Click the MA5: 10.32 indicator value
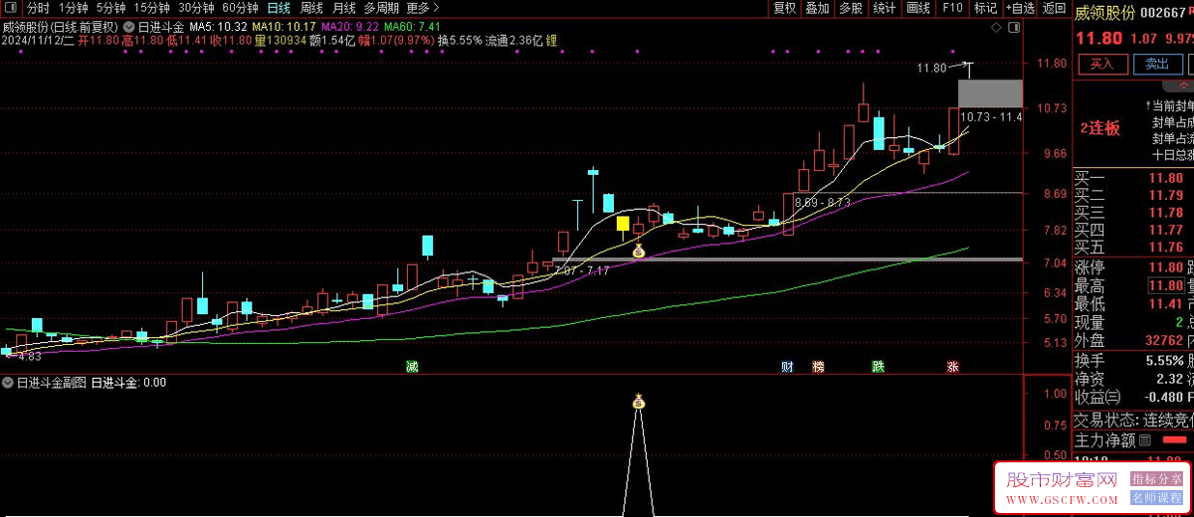1194x517 pixels. [218, 26]
